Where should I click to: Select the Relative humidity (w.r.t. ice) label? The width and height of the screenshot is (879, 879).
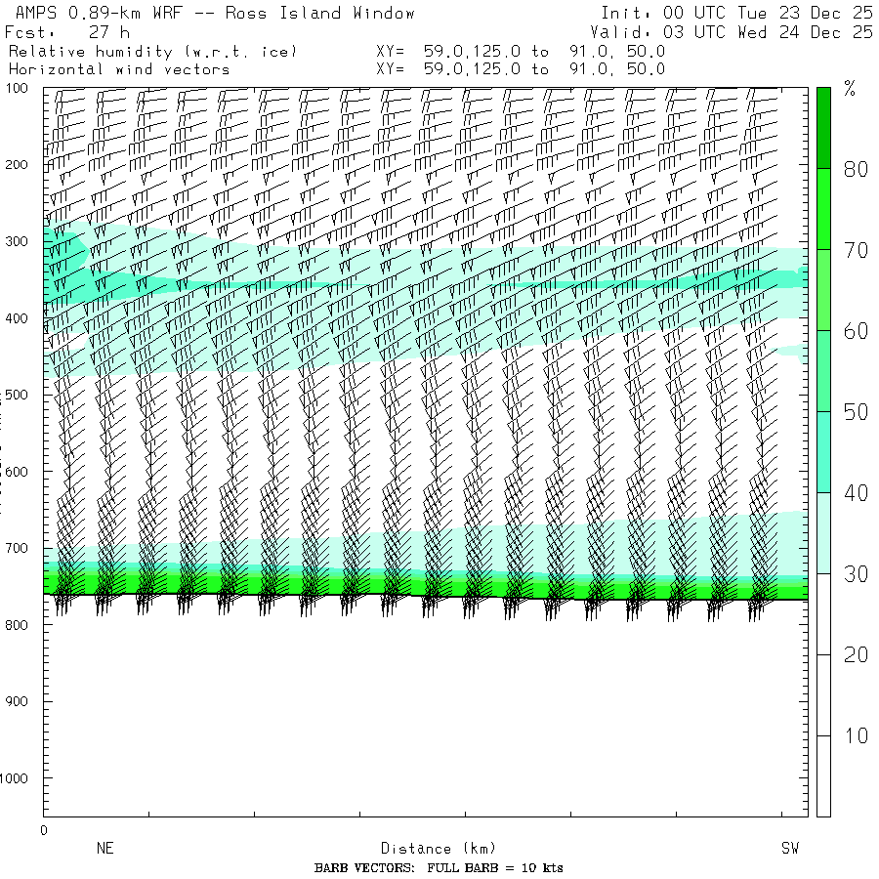(152, 51)
